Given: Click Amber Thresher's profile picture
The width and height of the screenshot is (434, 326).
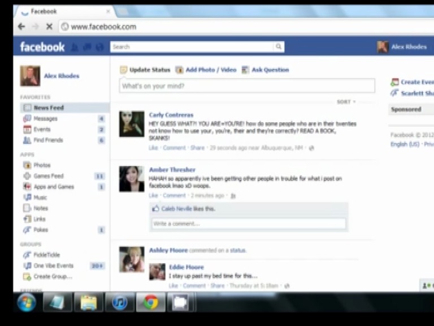Looking at the screenshot, I should [131, 179].
